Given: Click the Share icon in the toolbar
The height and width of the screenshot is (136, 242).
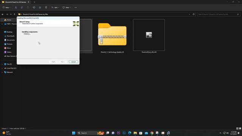Looking at the screenshot, I should point(40,8).
